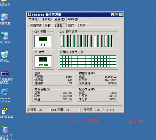Click 未分页 value 32504

click(113, 99)
